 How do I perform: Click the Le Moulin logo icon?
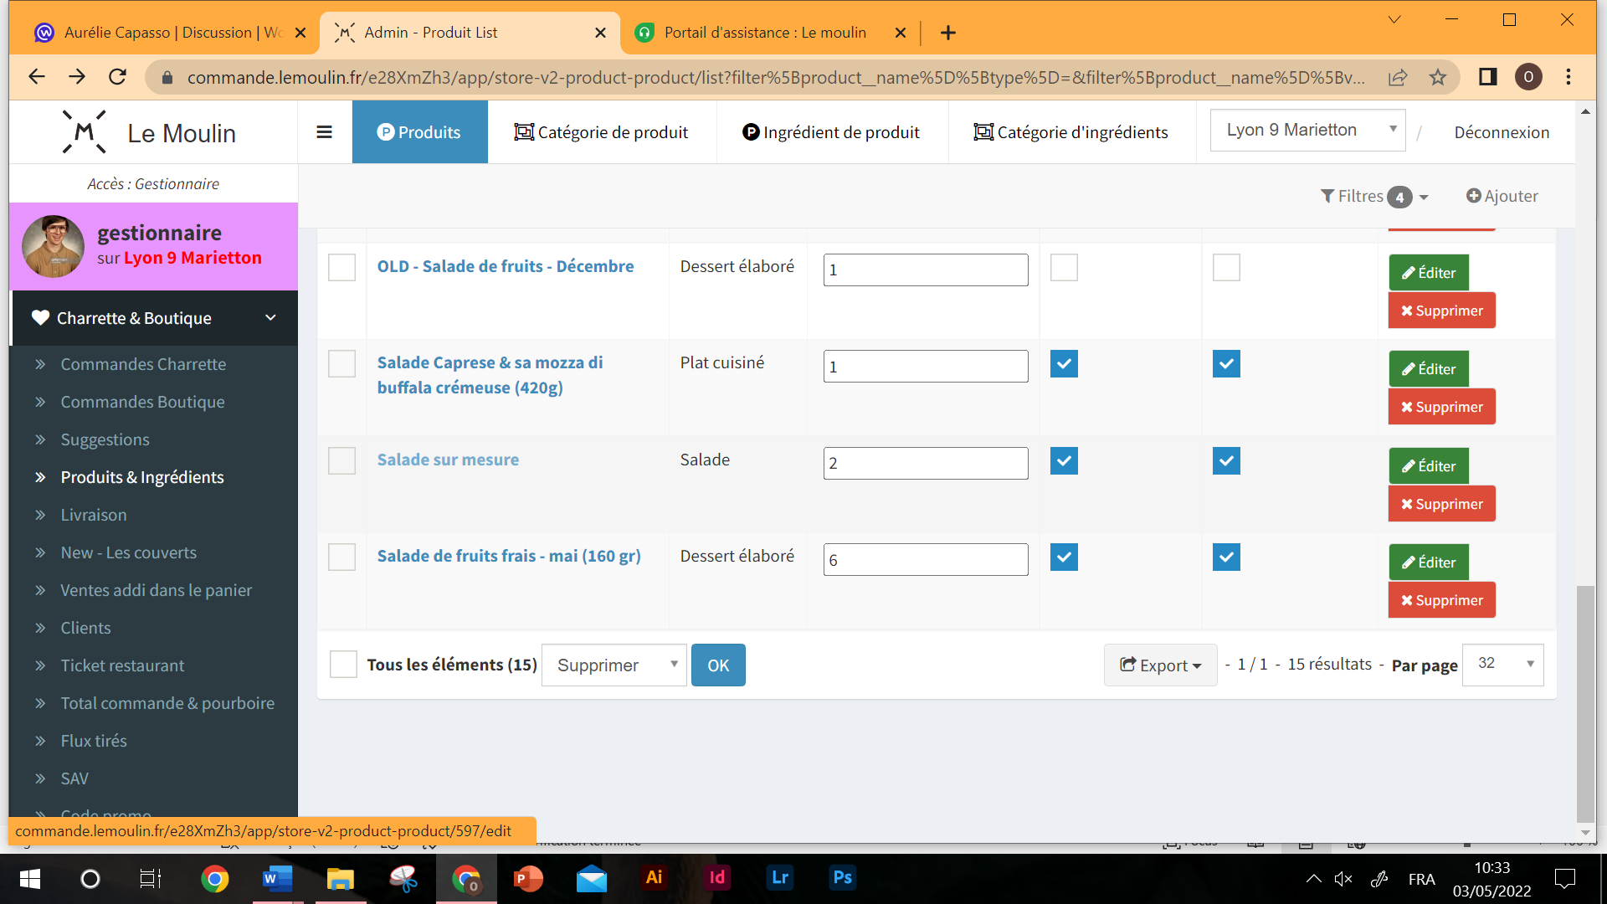coord(85,132)
